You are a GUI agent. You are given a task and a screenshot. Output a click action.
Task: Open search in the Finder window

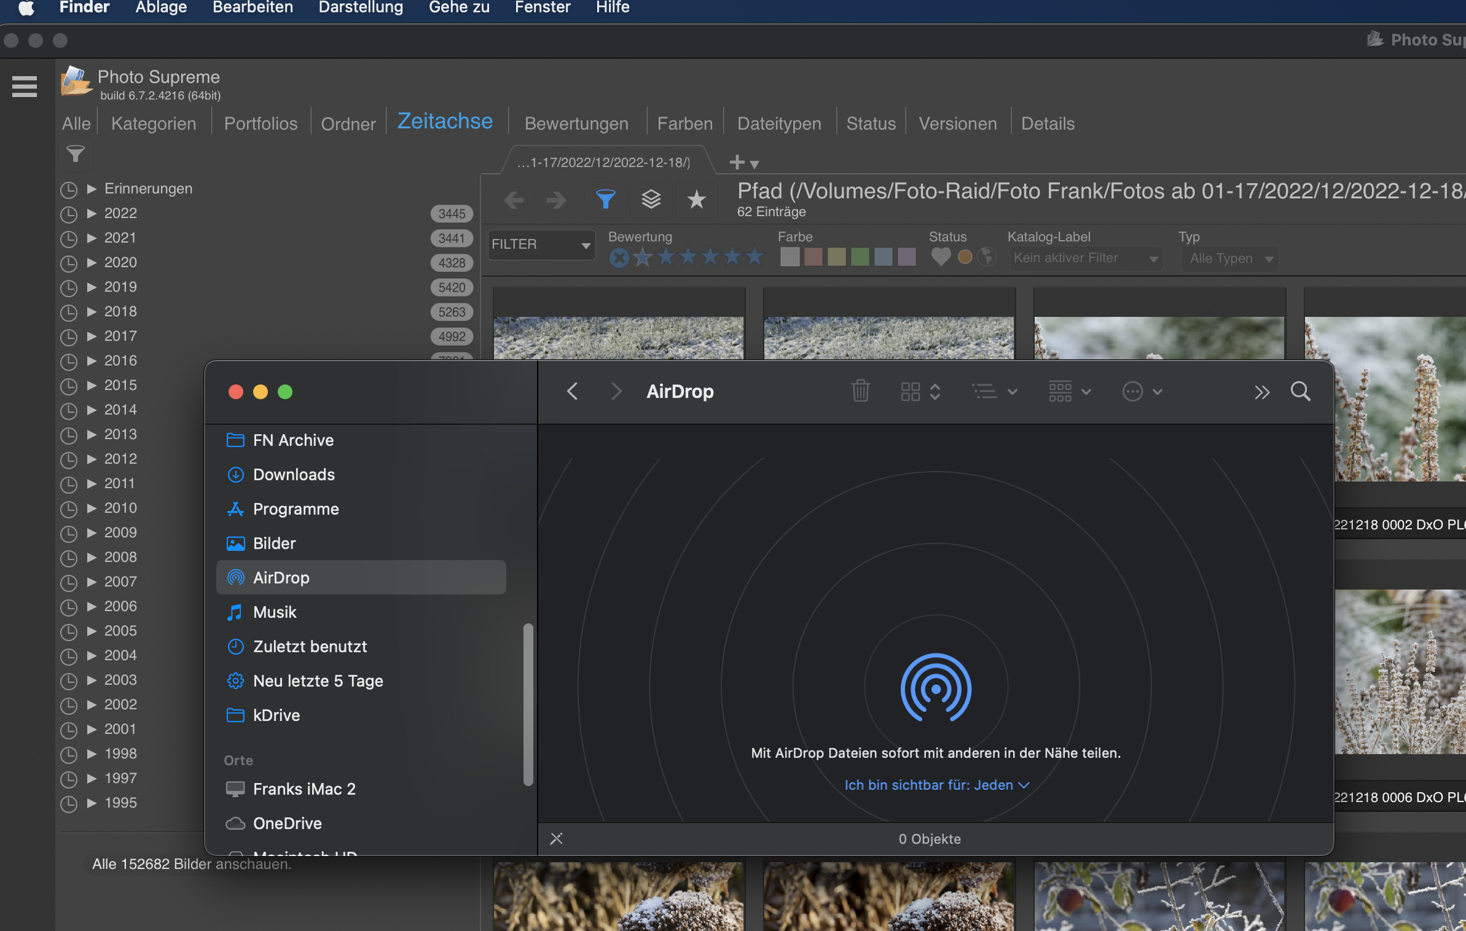pos(1300,391)
